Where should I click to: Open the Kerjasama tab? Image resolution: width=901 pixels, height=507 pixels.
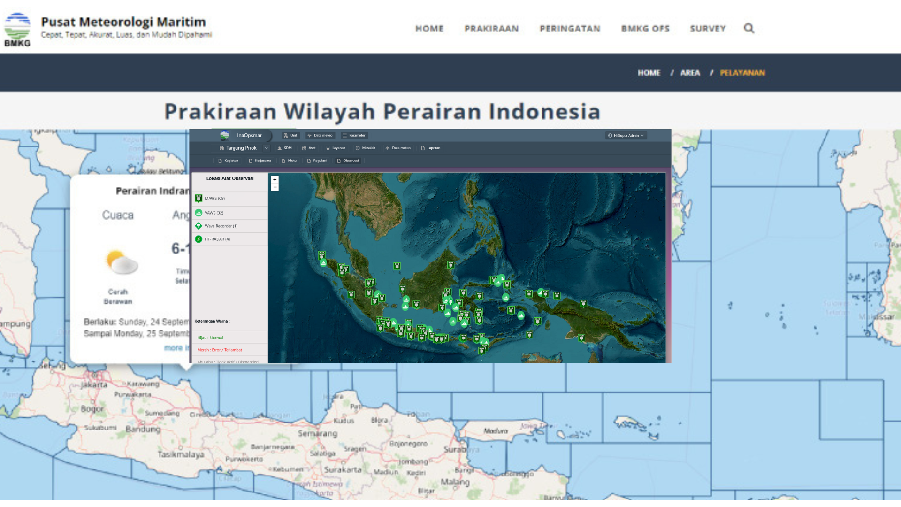[260, 161]
